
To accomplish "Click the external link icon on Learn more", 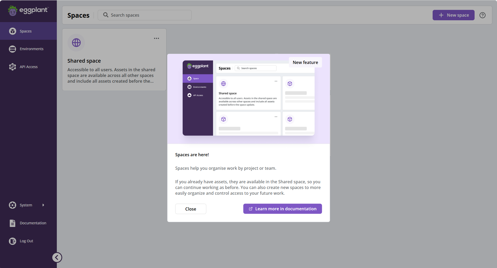I will tap(251, 209).
